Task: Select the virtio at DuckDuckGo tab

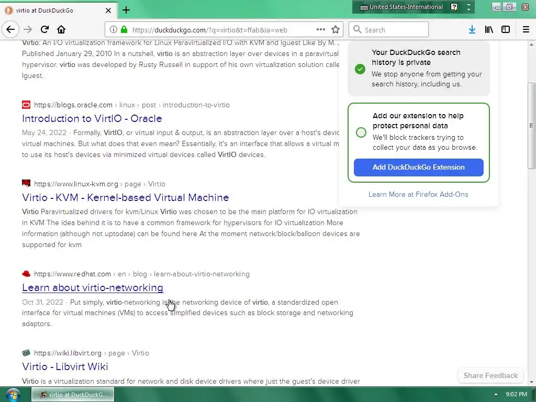Action: pyautogui.click(x=58, y=10)
